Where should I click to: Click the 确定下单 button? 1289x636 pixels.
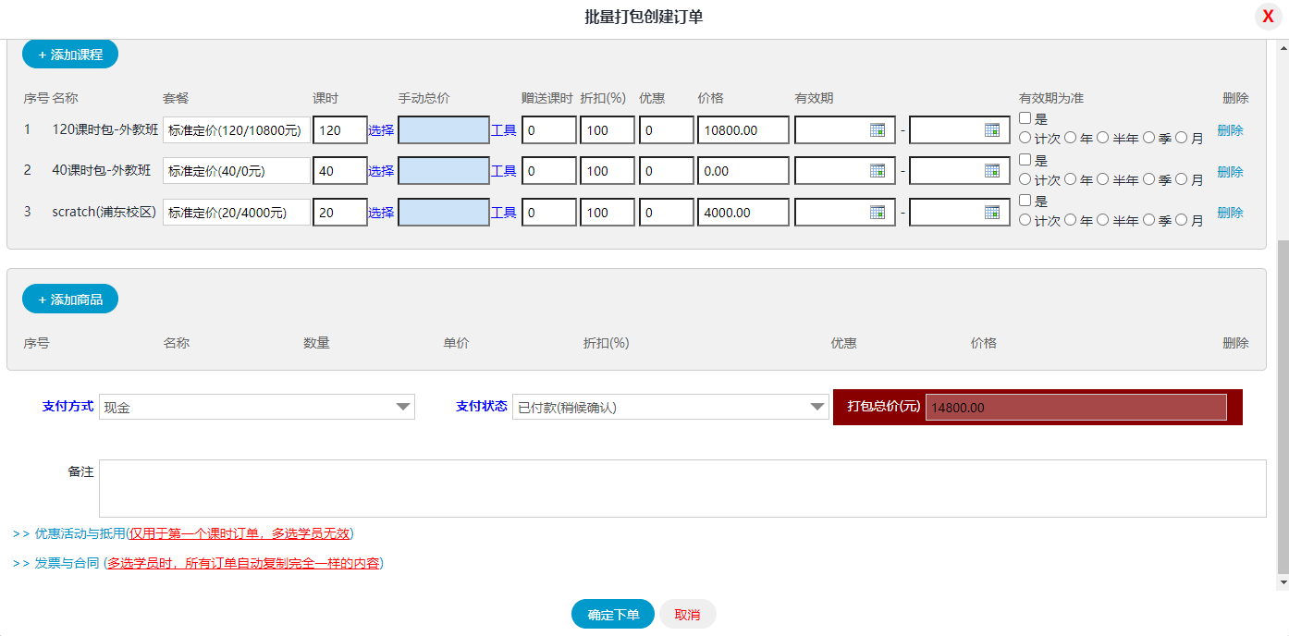(612, 615)
